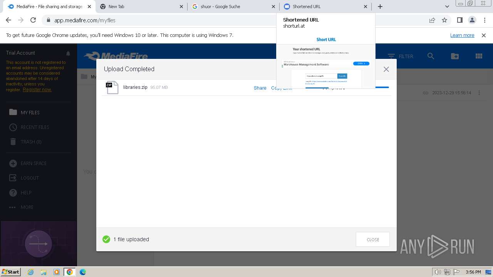Click the Register now link
The image size is (493, 277).
[37, 89]
